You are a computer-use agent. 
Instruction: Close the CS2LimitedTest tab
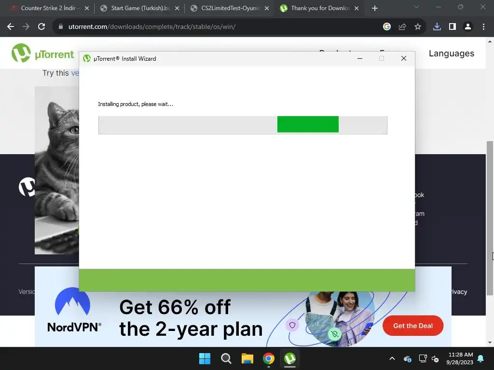point(267,9)
